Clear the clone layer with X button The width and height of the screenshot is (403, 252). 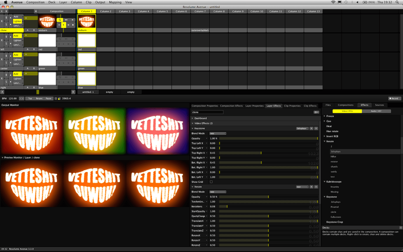coord(2,21)
